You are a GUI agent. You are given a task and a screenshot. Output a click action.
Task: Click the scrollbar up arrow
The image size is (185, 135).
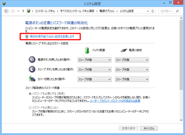pos(181,18)
